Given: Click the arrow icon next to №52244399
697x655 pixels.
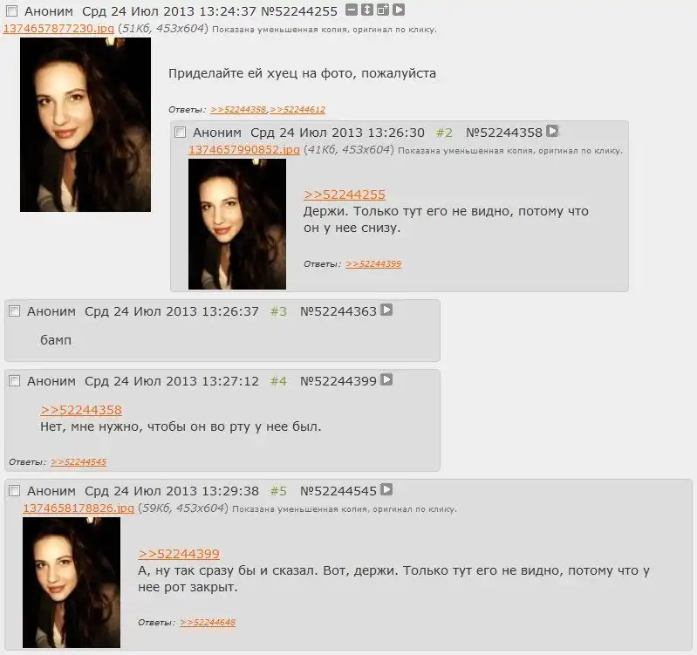Looking at the screenshot, I should 386,379.
